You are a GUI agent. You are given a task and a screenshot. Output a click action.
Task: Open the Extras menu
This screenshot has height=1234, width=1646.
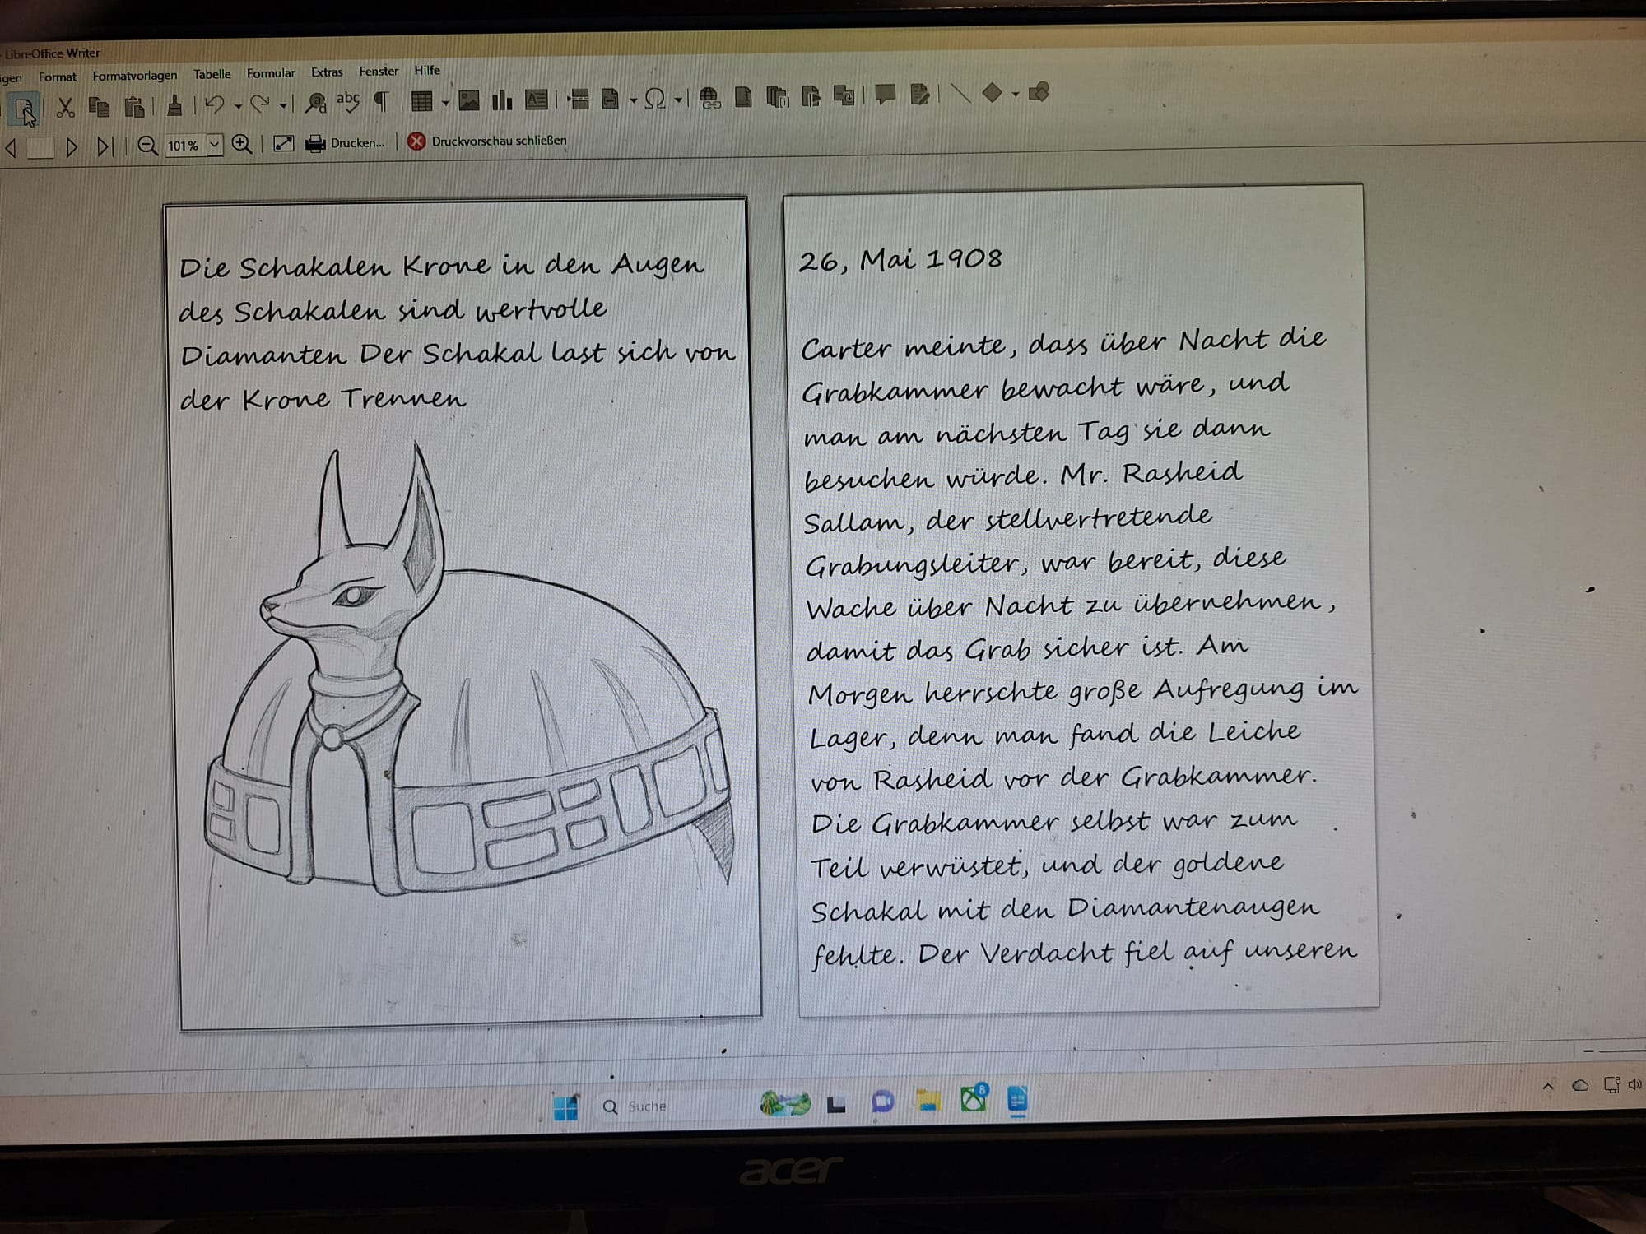(x=327, y=72)
